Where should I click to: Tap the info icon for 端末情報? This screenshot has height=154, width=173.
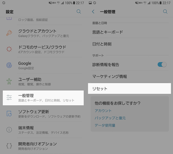(x=9, y=130)
